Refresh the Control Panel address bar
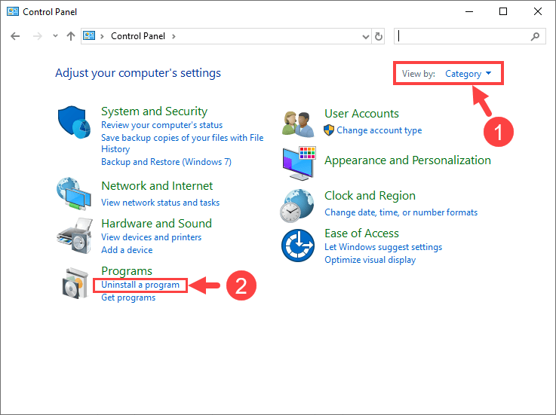Screen dimensions: 556x415 click(379, 36)
